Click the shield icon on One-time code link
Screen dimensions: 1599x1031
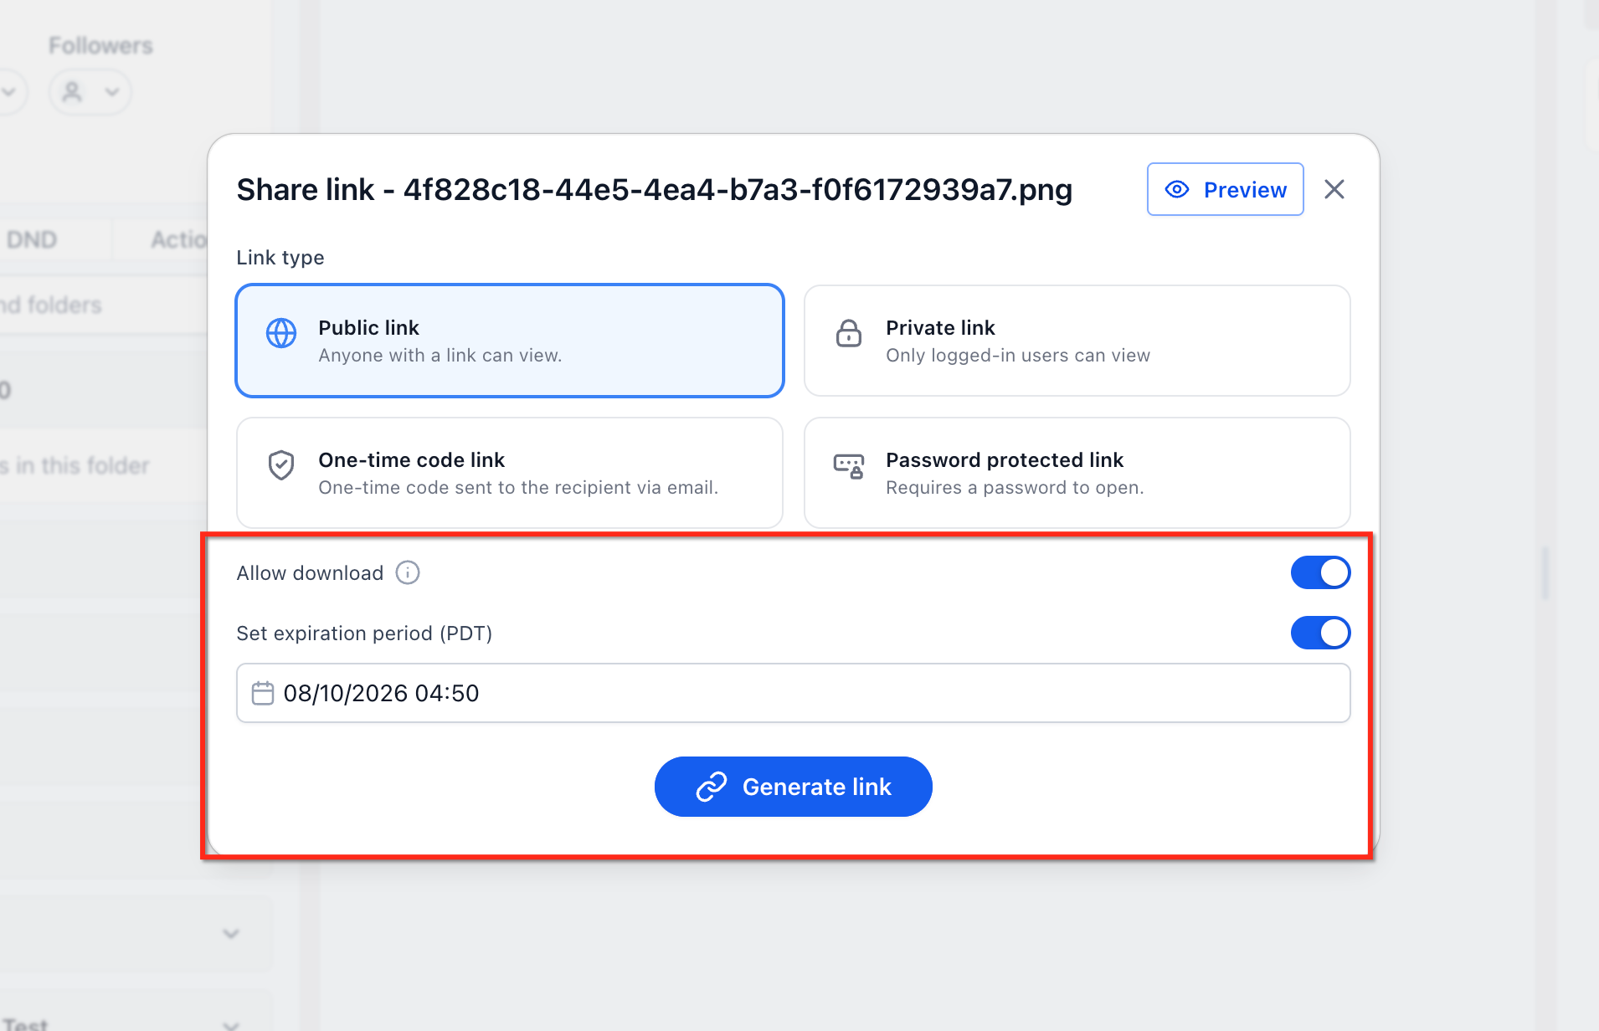(281, 465)
